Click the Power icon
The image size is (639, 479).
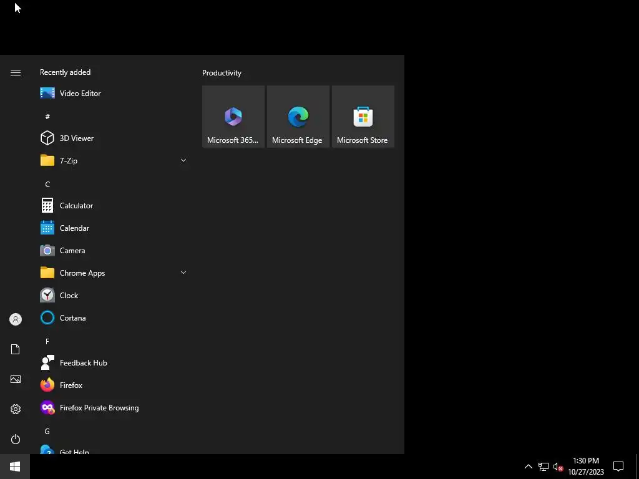pos(16,439)
